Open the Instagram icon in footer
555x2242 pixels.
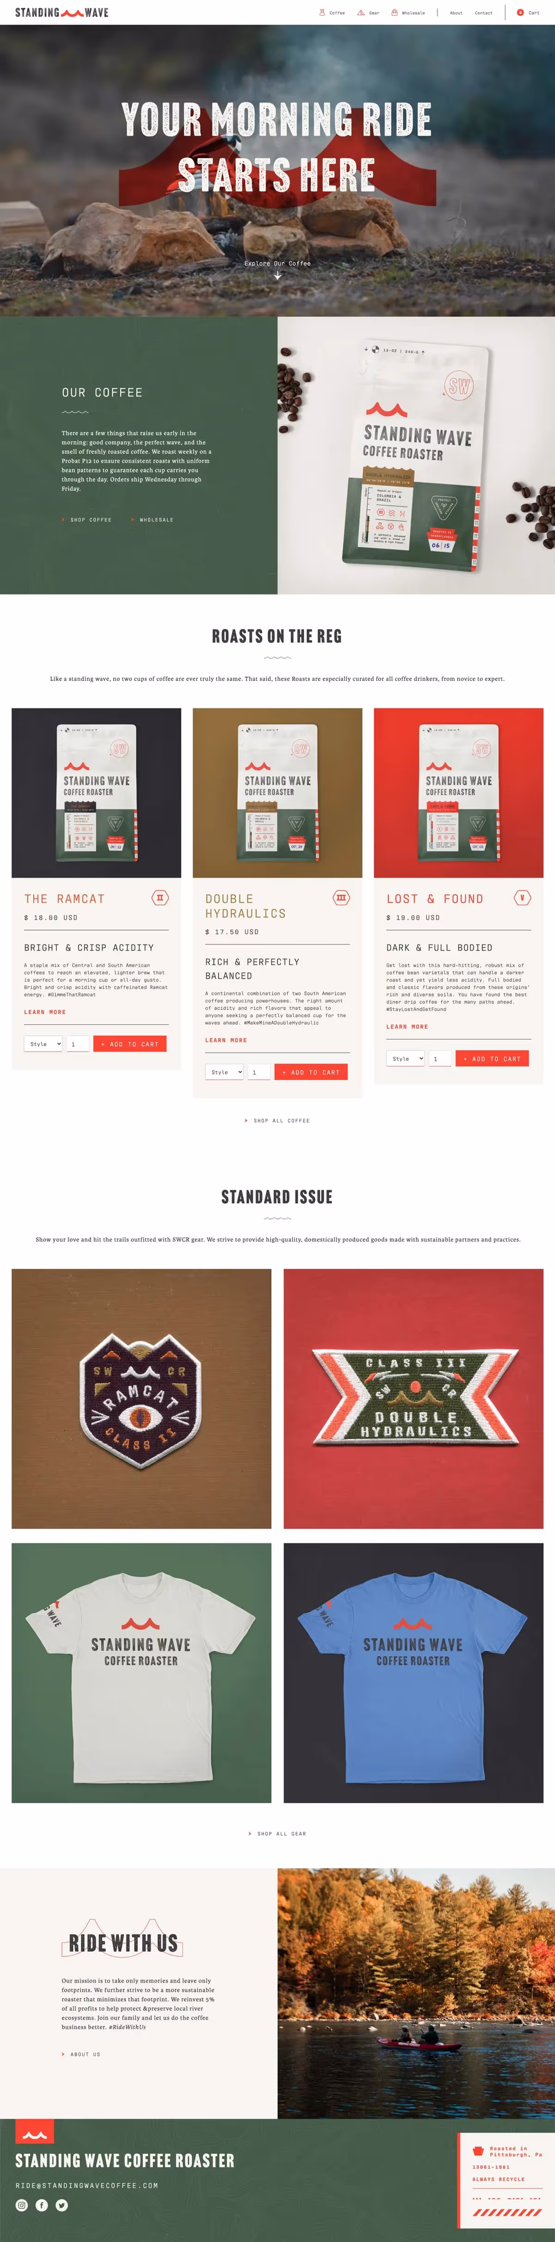pyautogui.click(x=22, y=2205)
